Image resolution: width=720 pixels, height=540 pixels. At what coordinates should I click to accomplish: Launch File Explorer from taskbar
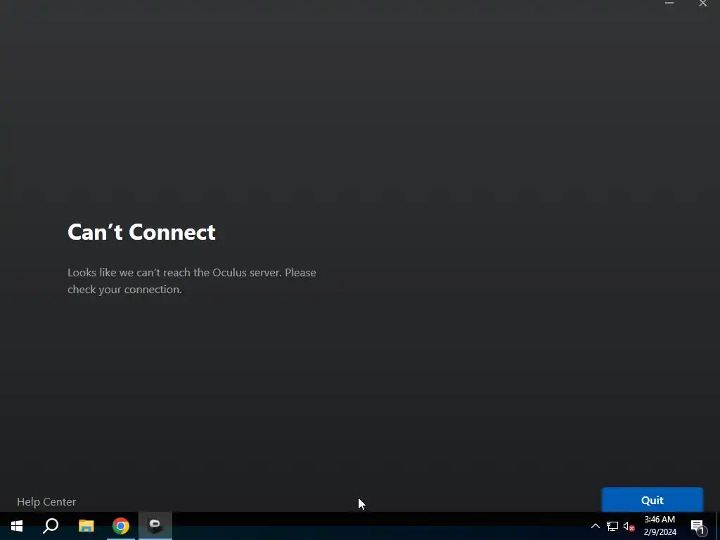click(x=86, y=526)
